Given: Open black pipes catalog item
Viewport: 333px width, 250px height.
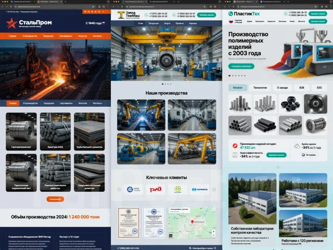Looking at the screenshot, I should coord(265,126).
